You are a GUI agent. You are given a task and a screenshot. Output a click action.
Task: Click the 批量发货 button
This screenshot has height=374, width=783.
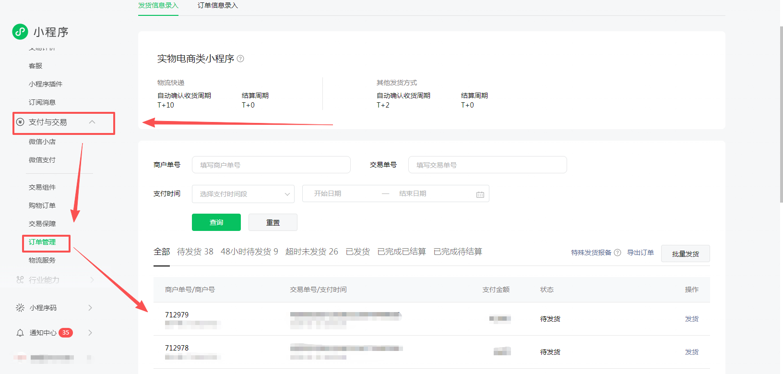point(685,253)
